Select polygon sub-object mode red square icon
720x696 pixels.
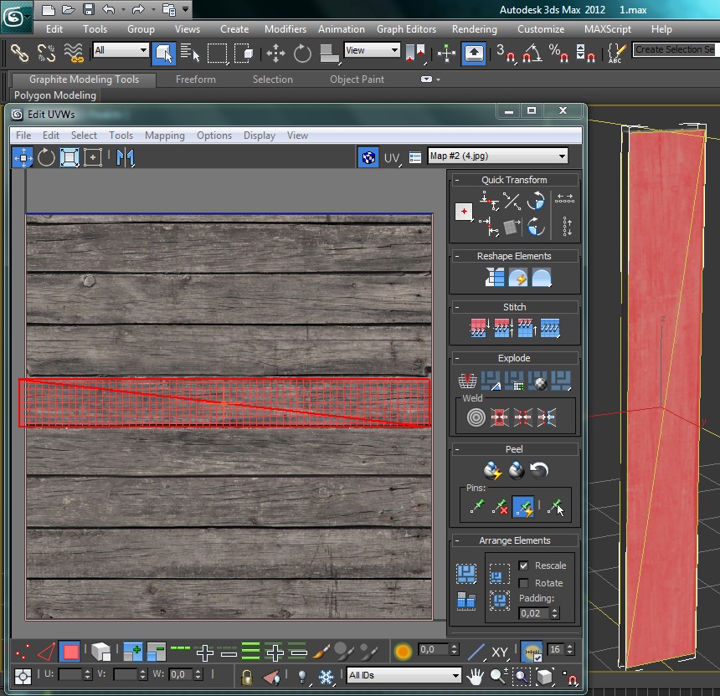(x=70, y=652)
